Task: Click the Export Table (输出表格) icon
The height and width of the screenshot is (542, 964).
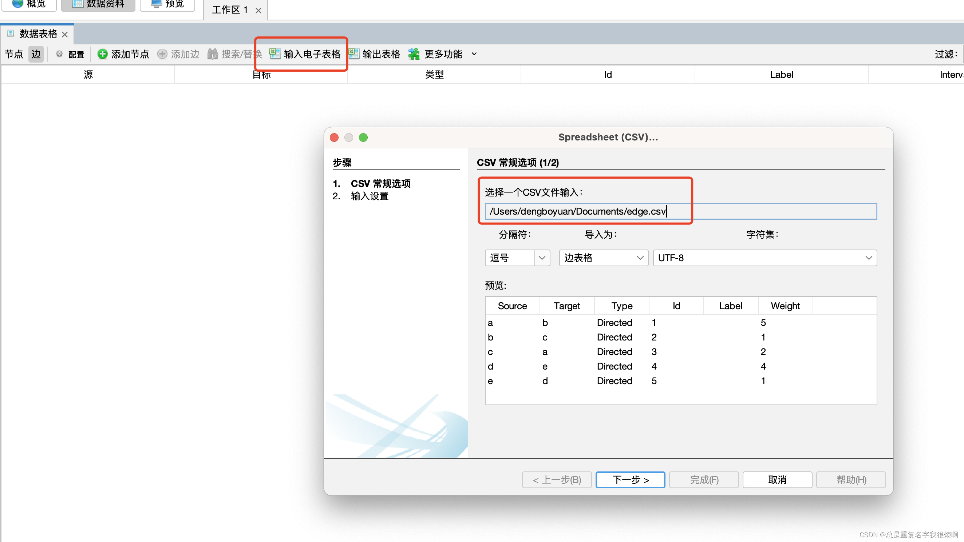Action: point(353,54)
